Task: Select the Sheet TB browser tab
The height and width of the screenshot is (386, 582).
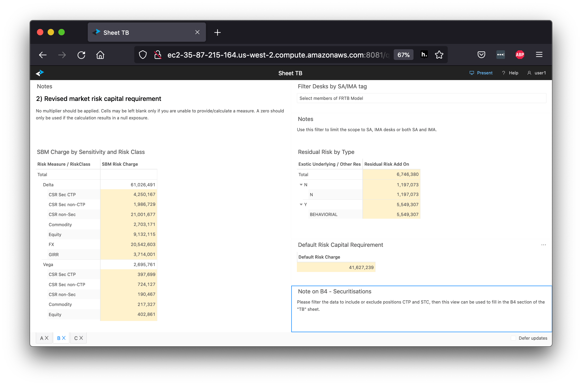Action: 147,32
